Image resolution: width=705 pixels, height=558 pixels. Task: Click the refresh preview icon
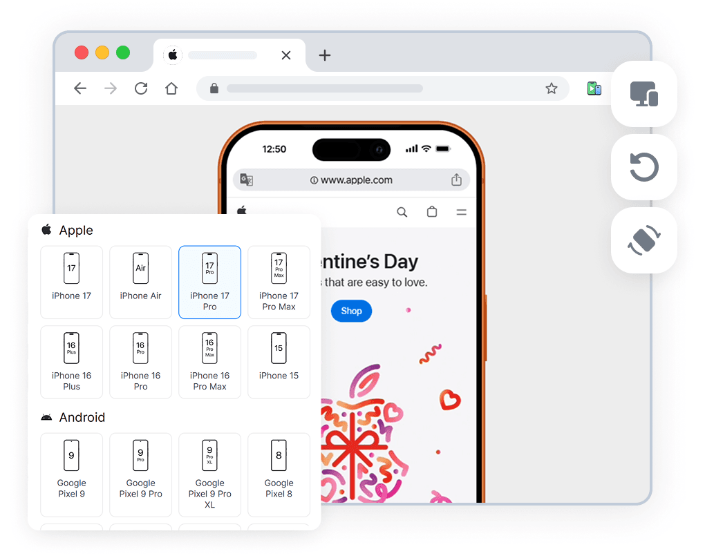643,167
